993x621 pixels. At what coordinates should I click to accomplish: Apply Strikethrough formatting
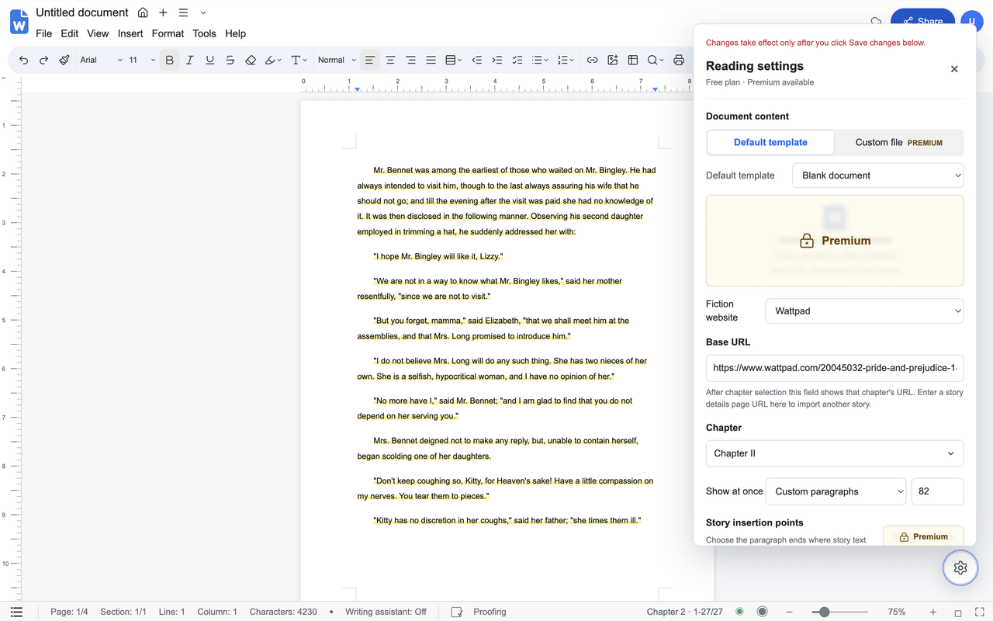coord(230,60)
